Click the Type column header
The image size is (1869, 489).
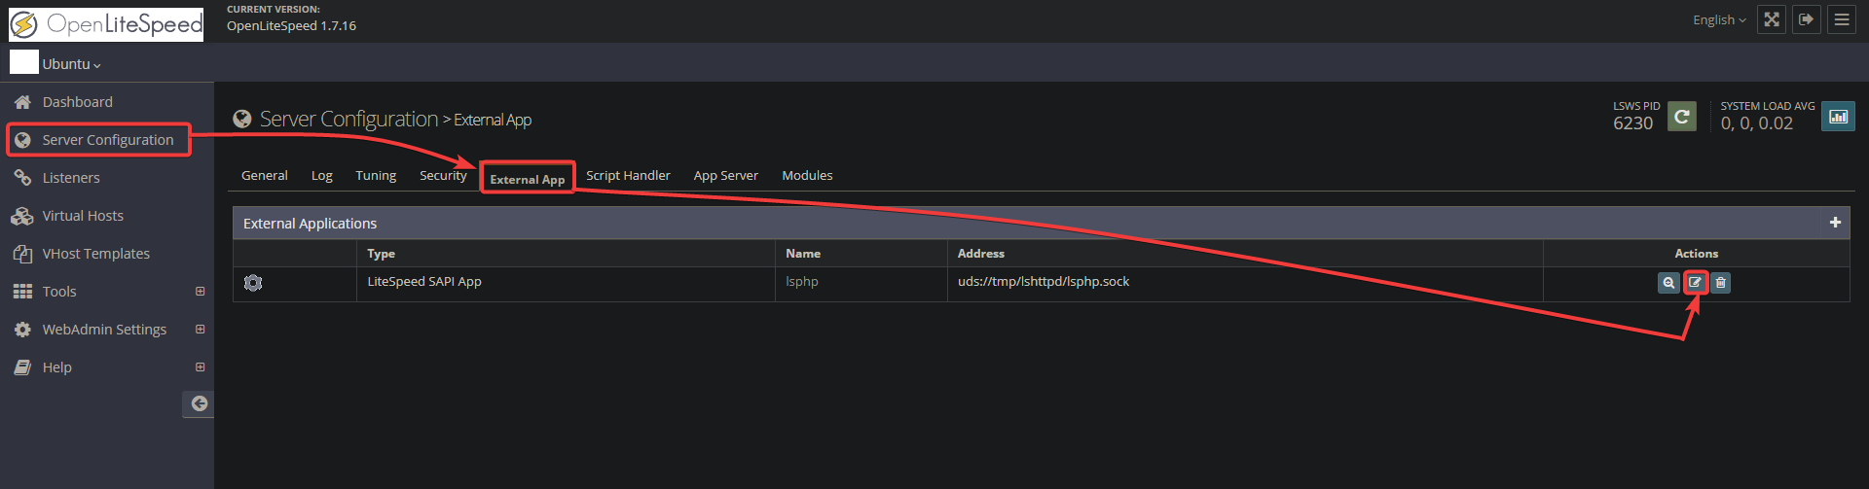click(x=382, y=254)
